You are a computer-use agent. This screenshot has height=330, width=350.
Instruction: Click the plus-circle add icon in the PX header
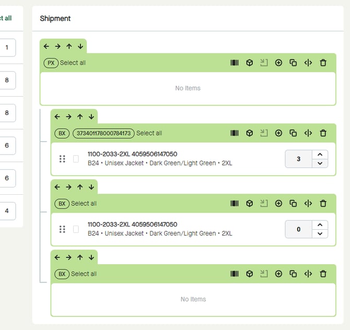click(x=278, y=63)
